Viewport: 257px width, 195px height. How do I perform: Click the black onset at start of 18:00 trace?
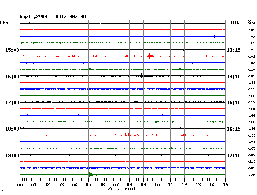(22, 128)
